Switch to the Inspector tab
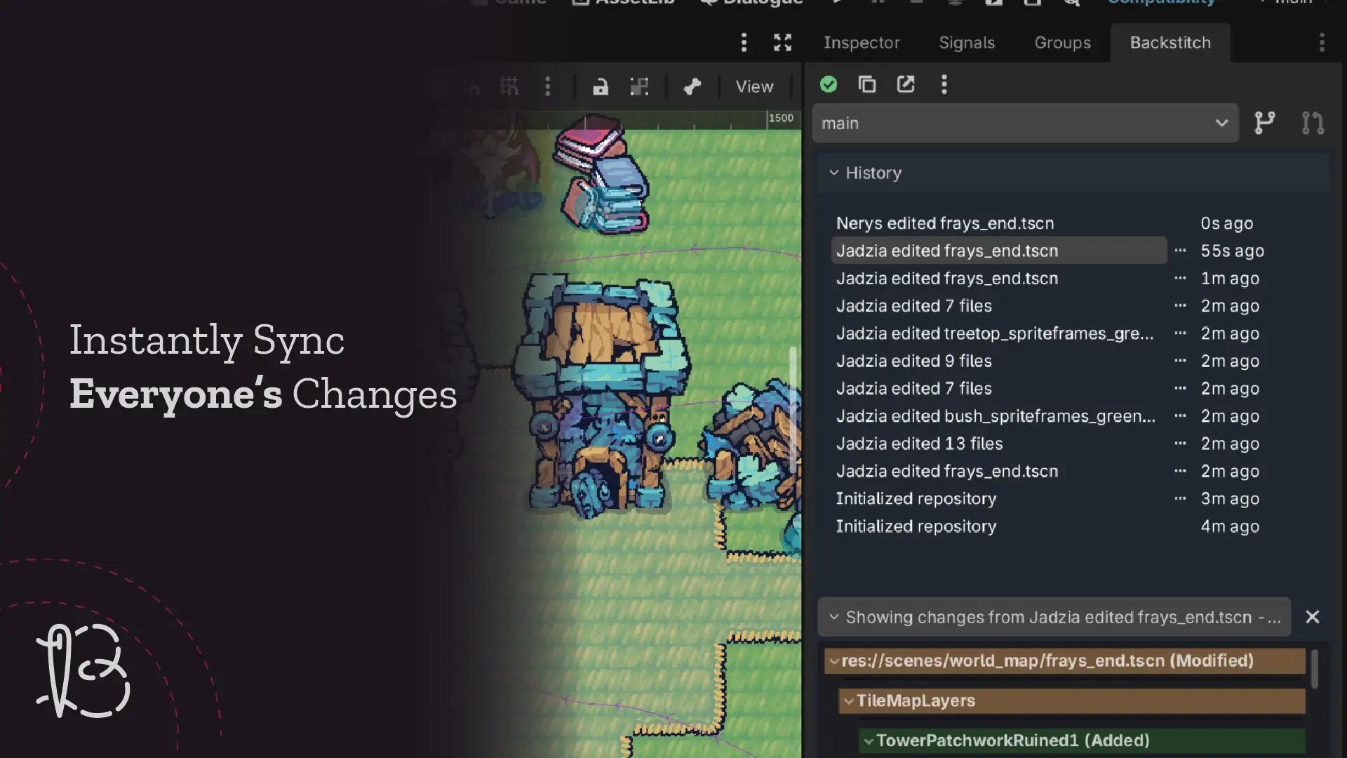Viewport: 1347px width, 758px height. point(862,43)
